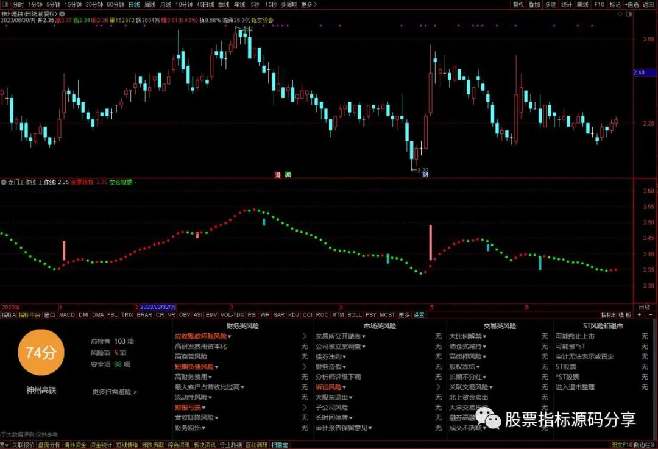Select the 季线 quarterly period
The image size is (658, 449).
click(x=224, y=5)
